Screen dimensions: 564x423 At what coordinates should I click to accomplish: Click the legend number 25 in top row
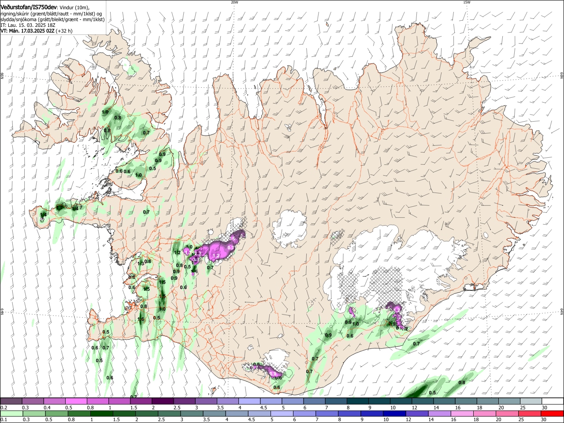523,408
